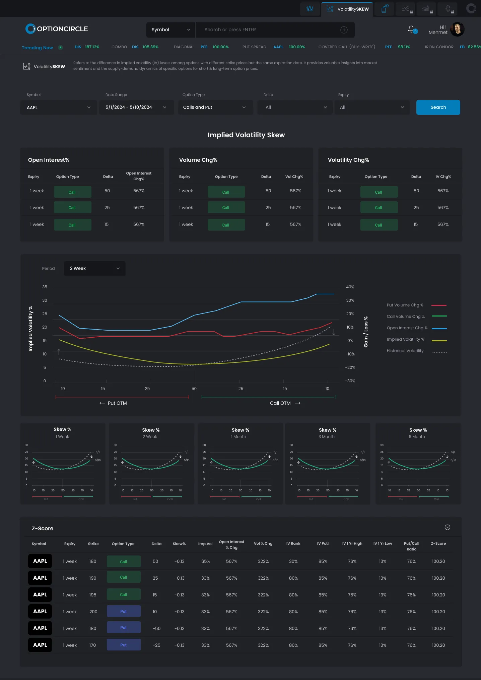Click the locked bar-chart growth tool tab
Viewport: 481px width, 680px height.
[x=426, y=9]
